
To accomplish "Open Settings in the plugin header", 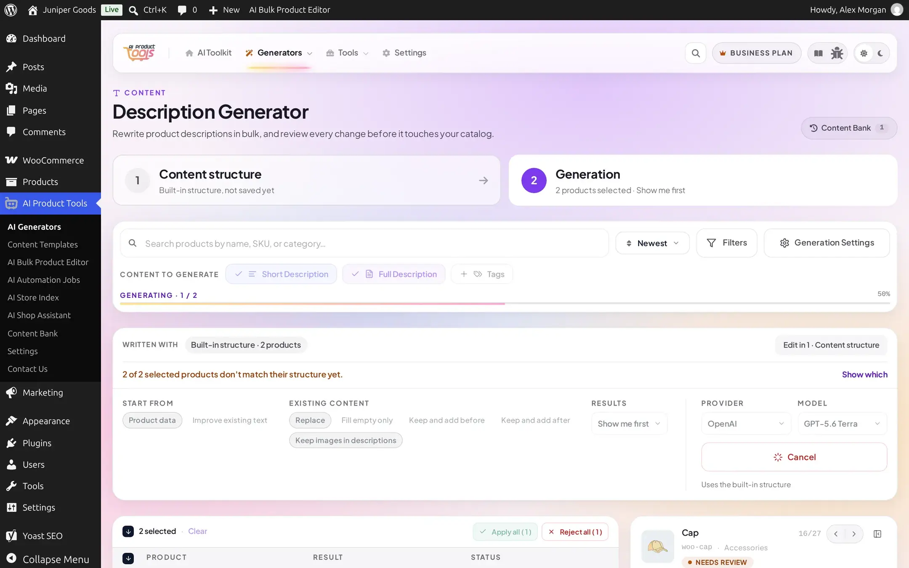I will coord(404,53).
